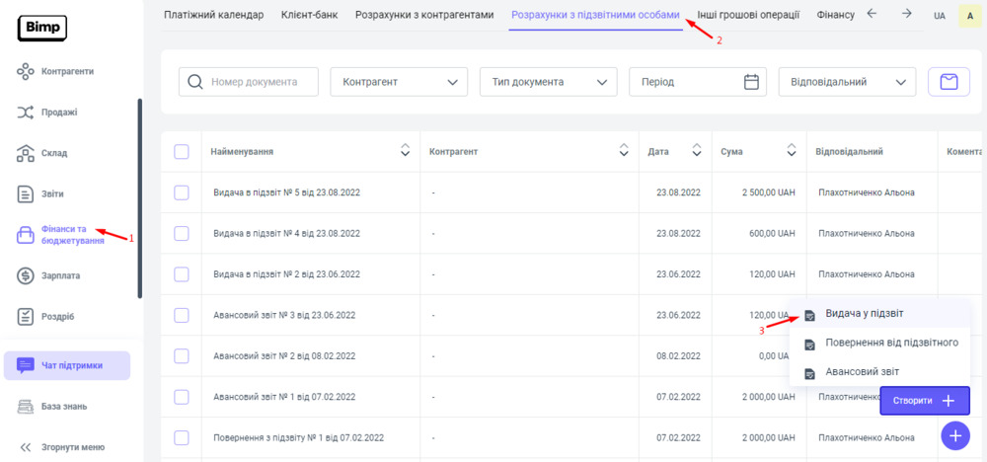
Task: Check the box for Видача в підзвіт № 5
Action: coord(182,192)
